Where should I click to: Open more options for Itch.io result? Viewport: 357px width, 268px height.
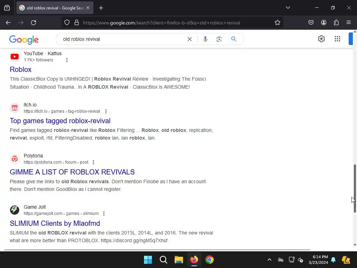tap(106, 111)
